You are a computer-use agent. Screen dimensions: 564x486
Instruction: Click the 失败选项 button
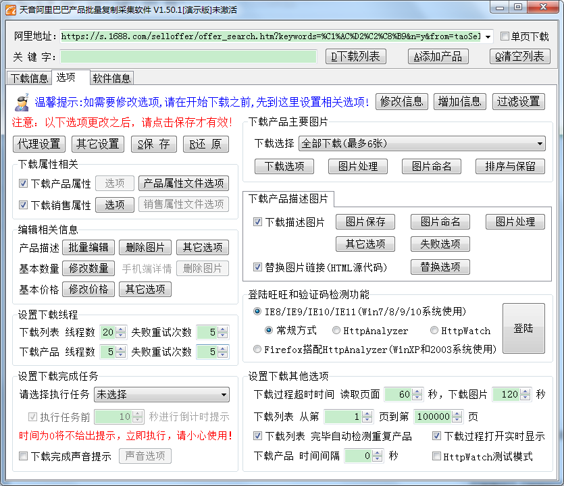point(440,244)
